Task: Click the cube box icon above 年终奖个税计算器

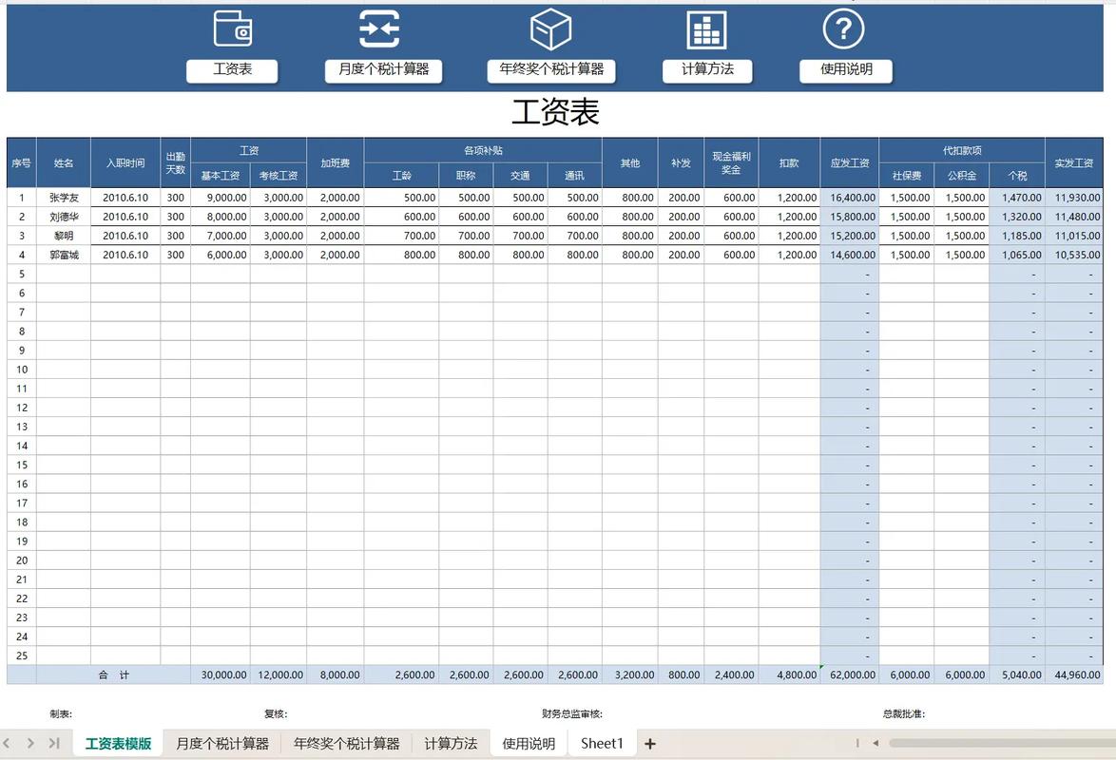Action: 551,29
